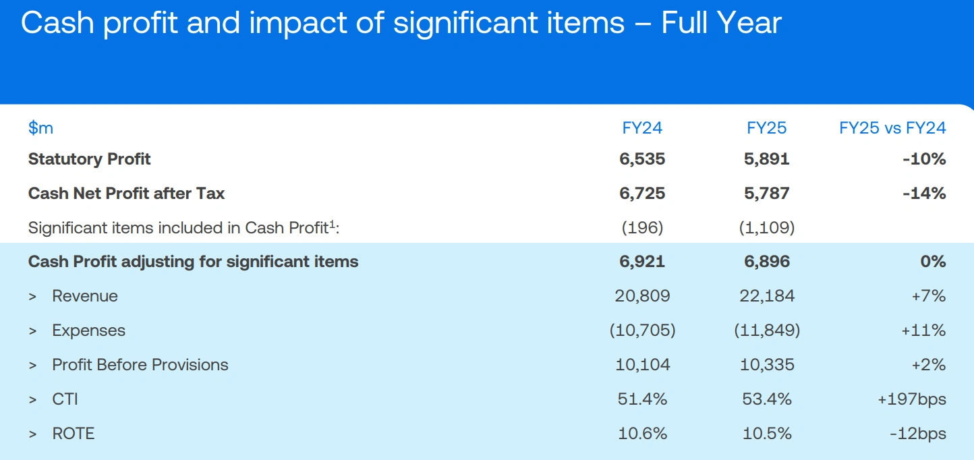
Task: Select the Statutory Profit row label
Action: 90,159
